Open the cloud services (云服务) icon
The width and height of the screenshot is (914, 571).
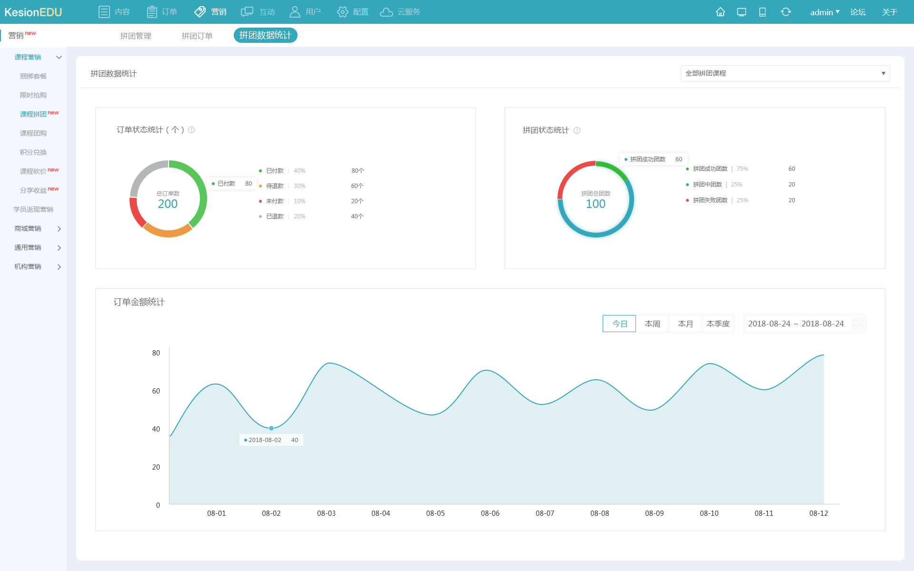(x=387, y=12)
